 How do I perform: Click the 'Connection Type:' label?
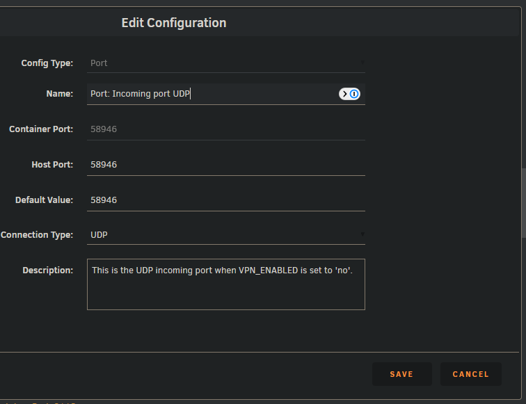pyautogui.click(x=37, y=235)
